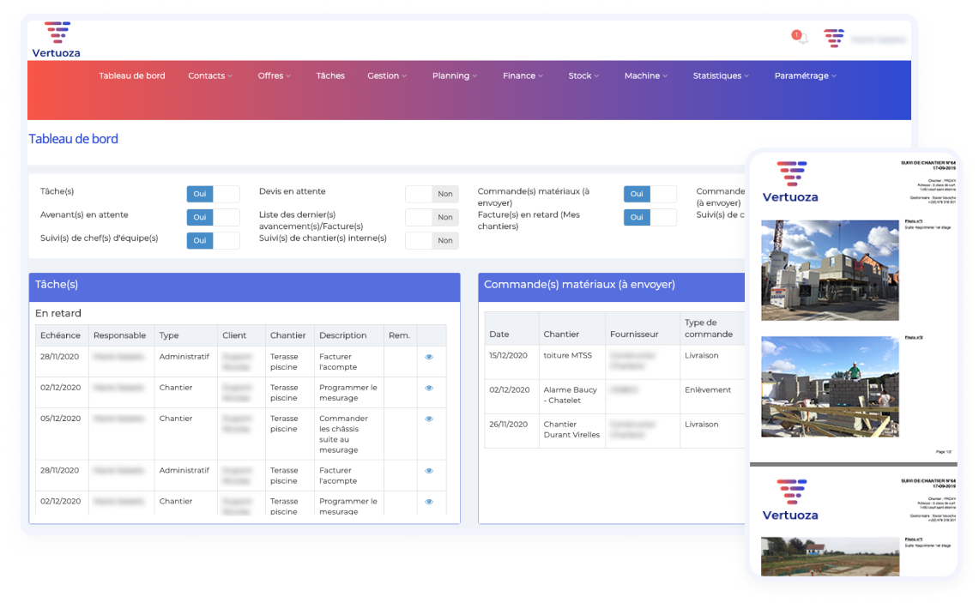979x603 pixels.
Task: Expand the Stock dropdown menu
Action: 583,75
